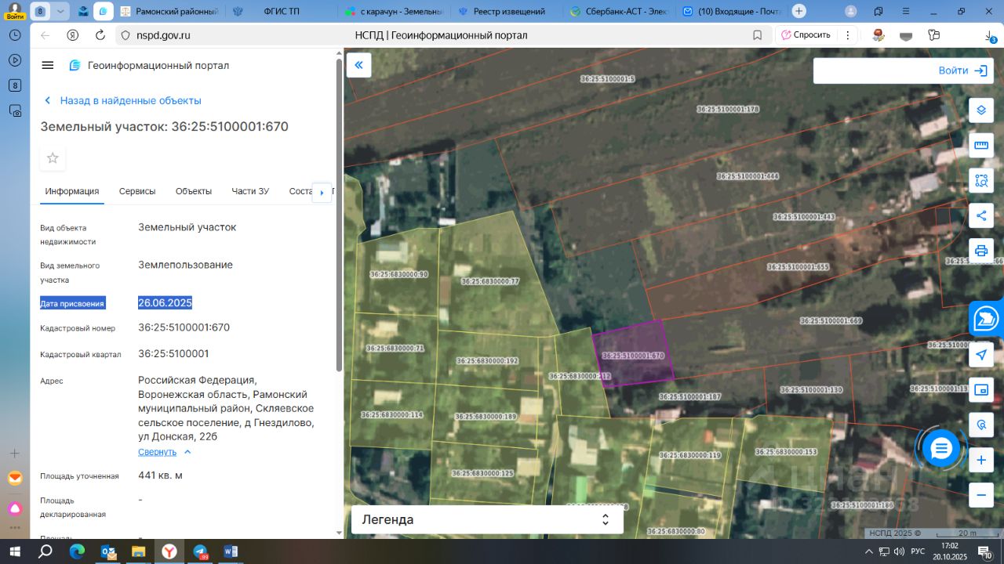Image resolution: width=1004 pixels, height=564 pixels.
Task: Open the browser extensions icon
Action: click(933, 35)
